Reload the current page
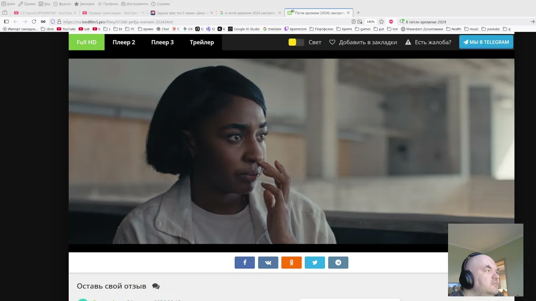Viewport: 536px width, 301px height. pyautogui.click(x=34, y=22)
